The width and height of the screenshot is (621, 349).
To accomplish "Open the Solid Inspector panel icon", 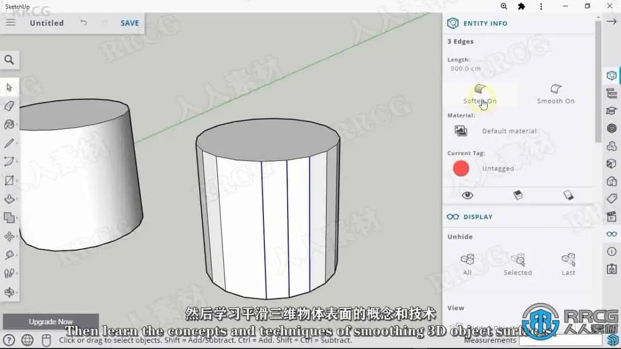I will 612,269.
